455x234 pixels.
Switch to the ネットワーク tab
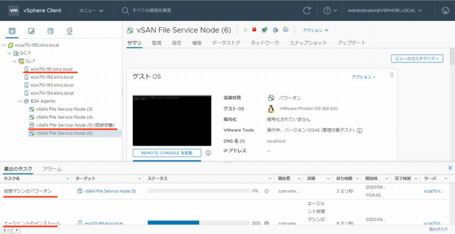click(x=265, y=43)
